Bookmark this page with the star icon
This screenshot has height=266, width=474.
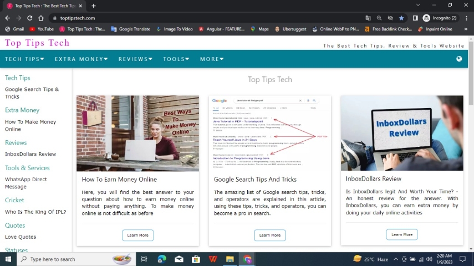401,18
